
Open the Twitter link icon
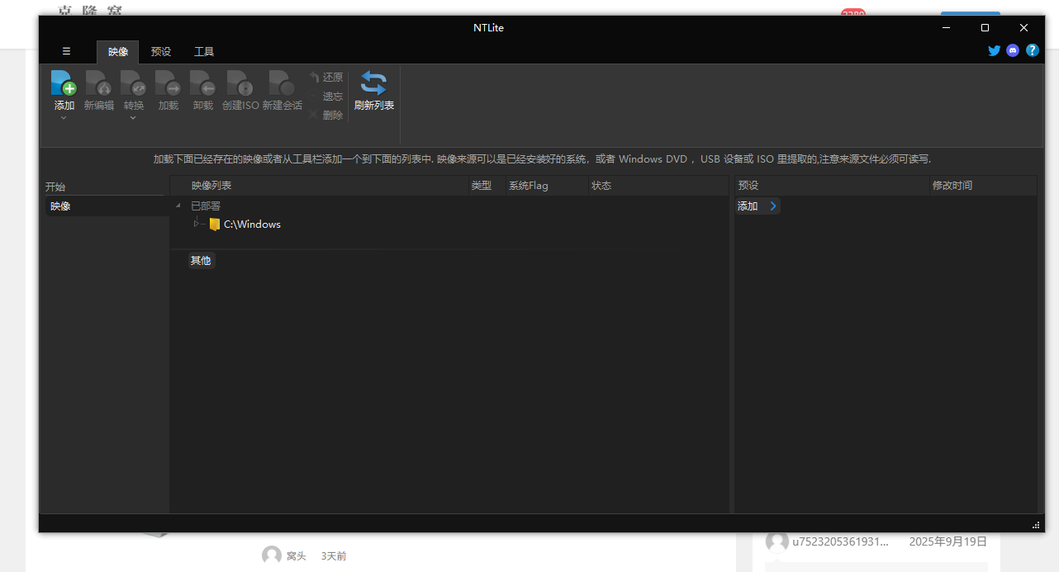995,50
